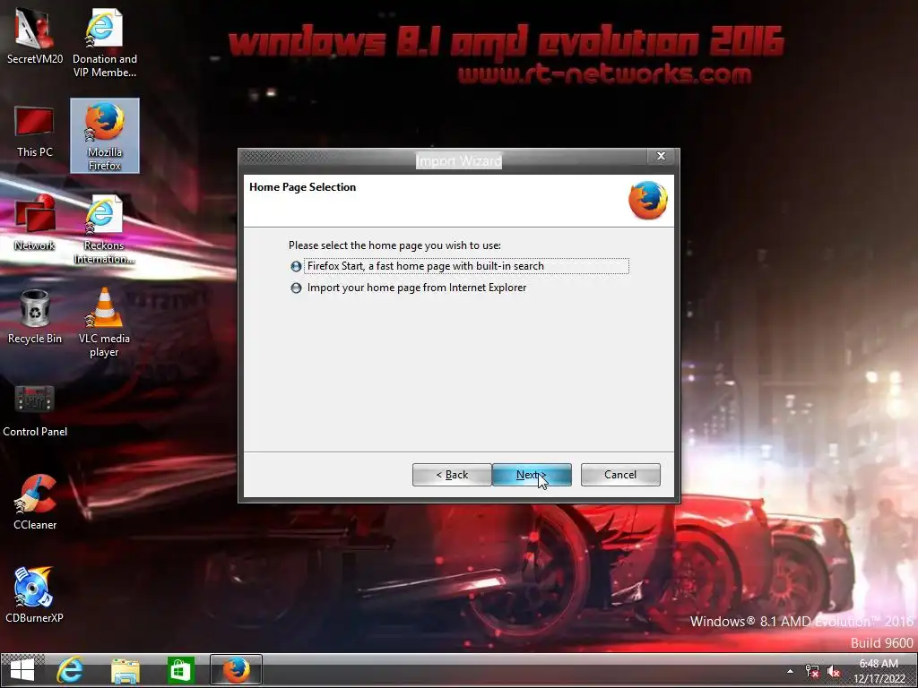This screenshot has width=918, height=688.
Task: Launch Internet Explorer from the taskbar
Action: [x=70, y=670]
